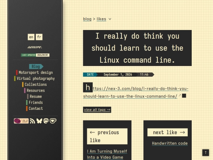The height and width of the screenshot is (160, 213).
Task: Click the DATE label tag
Action: tap(90, 75)
